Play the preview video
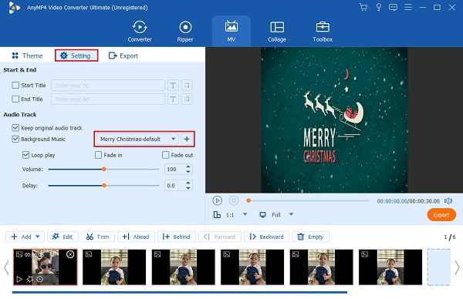The image size is (463, 299). click(x=218, y=200)
